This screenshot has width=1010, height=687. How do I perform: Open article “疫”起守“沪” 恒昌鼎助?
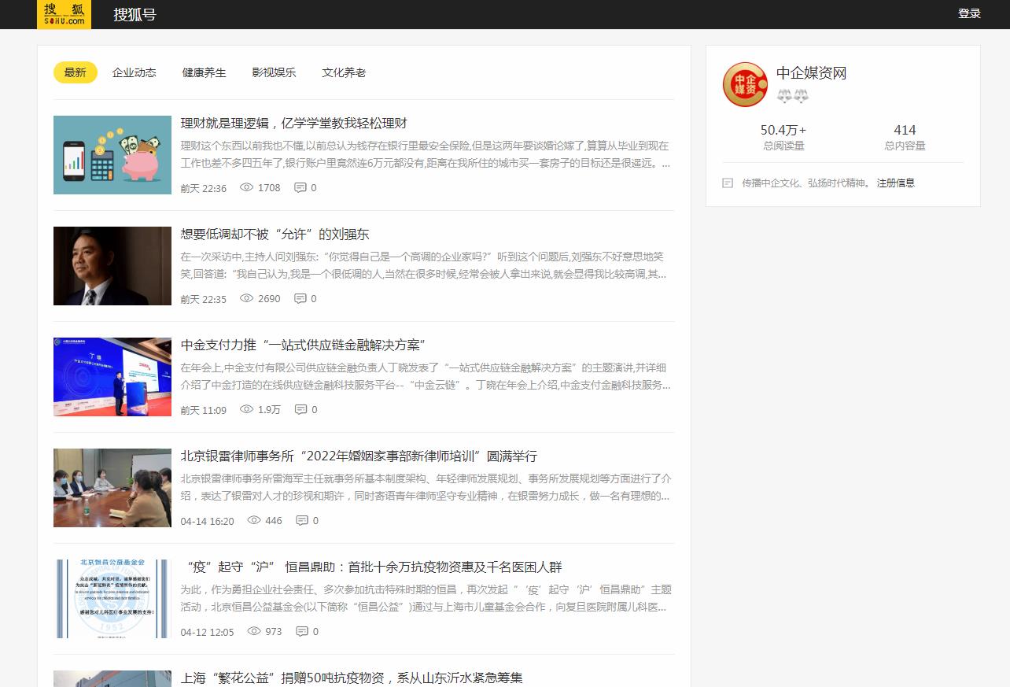point(371,567)
